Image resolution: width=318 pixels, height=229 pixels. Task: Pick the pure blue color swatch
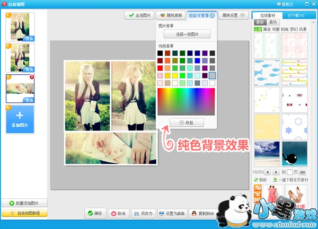197,60
